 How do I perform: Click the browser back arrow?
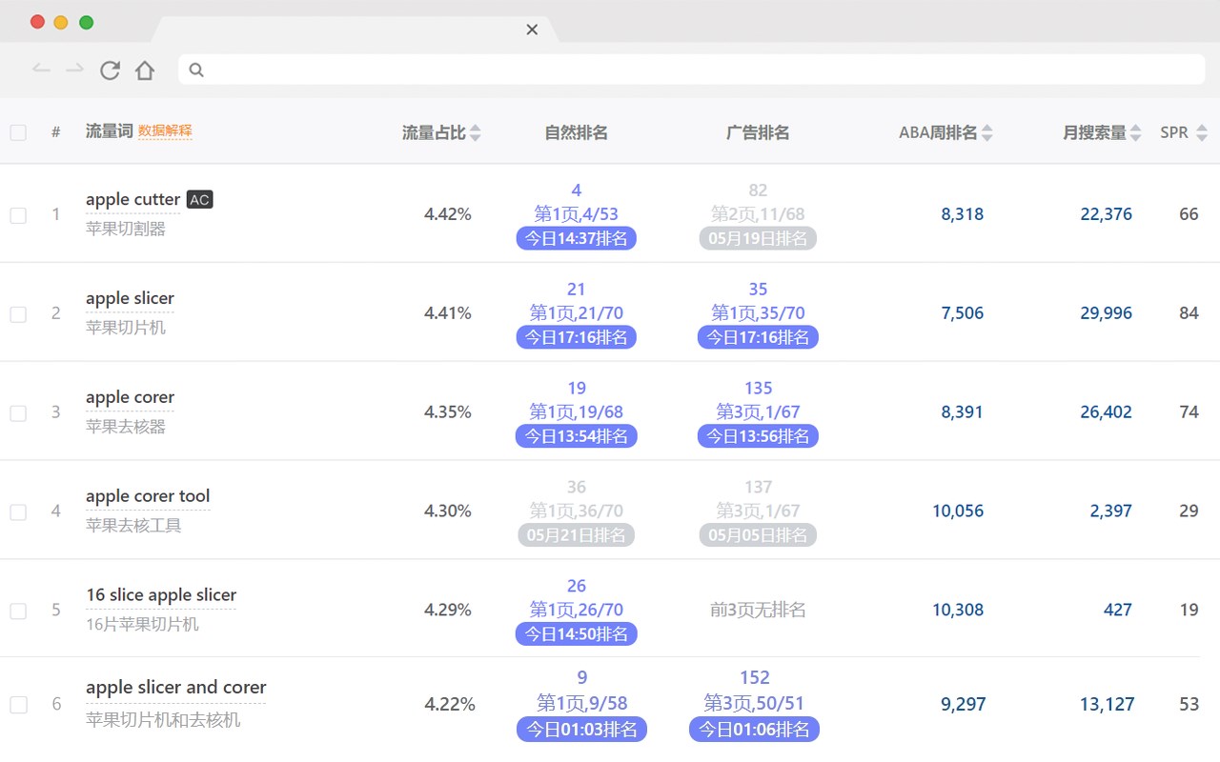pos(41,69)
